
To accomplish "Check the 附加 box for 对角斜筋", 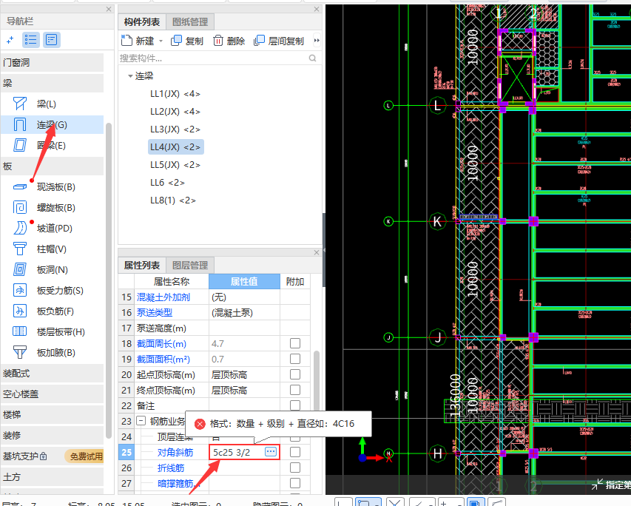I will [295, 452].
